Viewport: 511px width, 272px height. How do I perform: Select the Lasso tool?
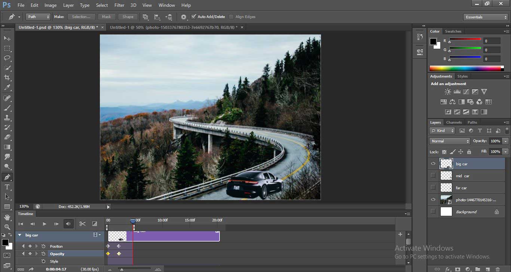7,58
